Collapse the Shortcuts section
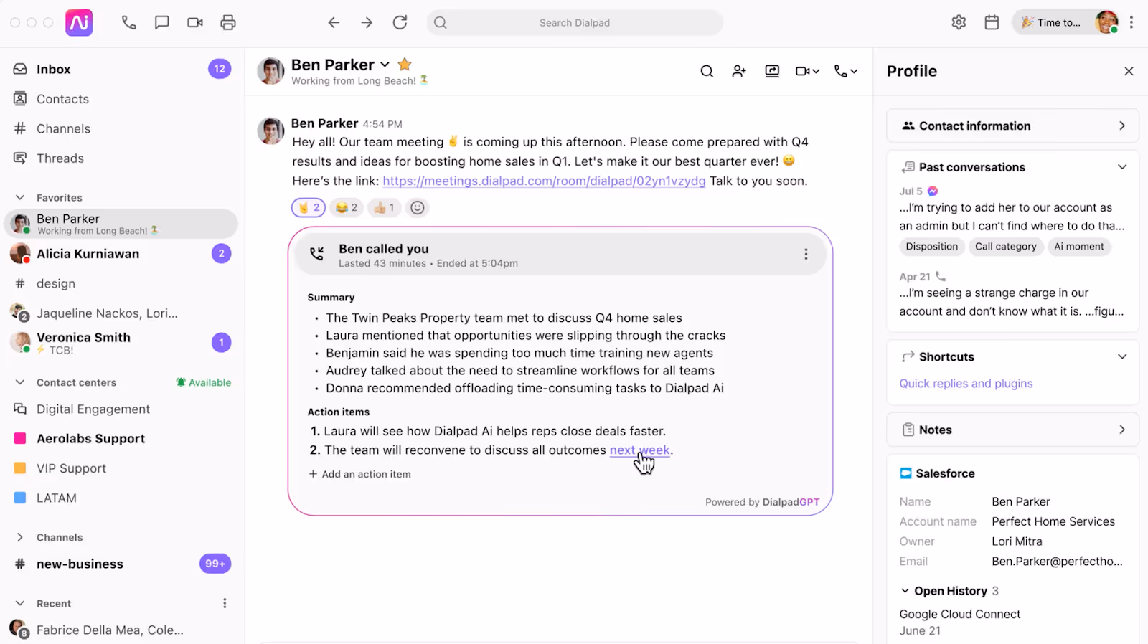Viewport: 1148px width, 644px height. click(1122, 357)
